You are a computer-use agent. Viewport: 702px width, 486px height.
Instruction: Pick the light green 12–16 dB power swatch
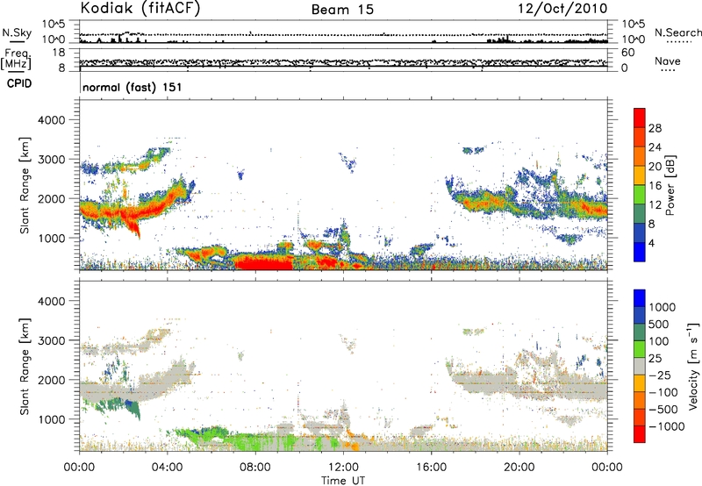pyautogui.click(x=640, y=195)
